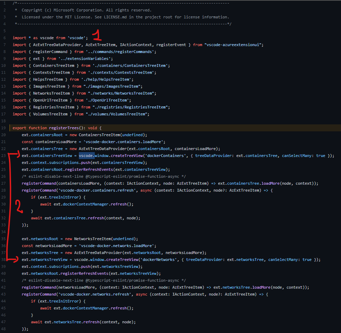The width and height of the screenshot is (341, 333).
Task: Click 'ext.containersTreeView' on line 23
Action: 47,156
